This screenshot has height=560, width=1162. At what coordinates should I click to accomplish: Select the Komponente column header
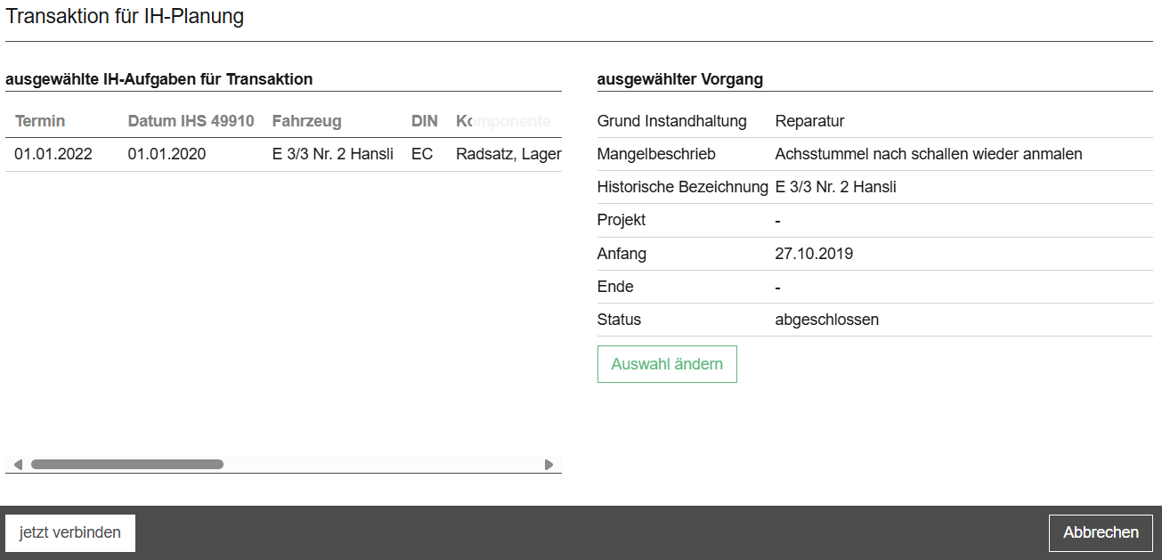coord(503,121)
